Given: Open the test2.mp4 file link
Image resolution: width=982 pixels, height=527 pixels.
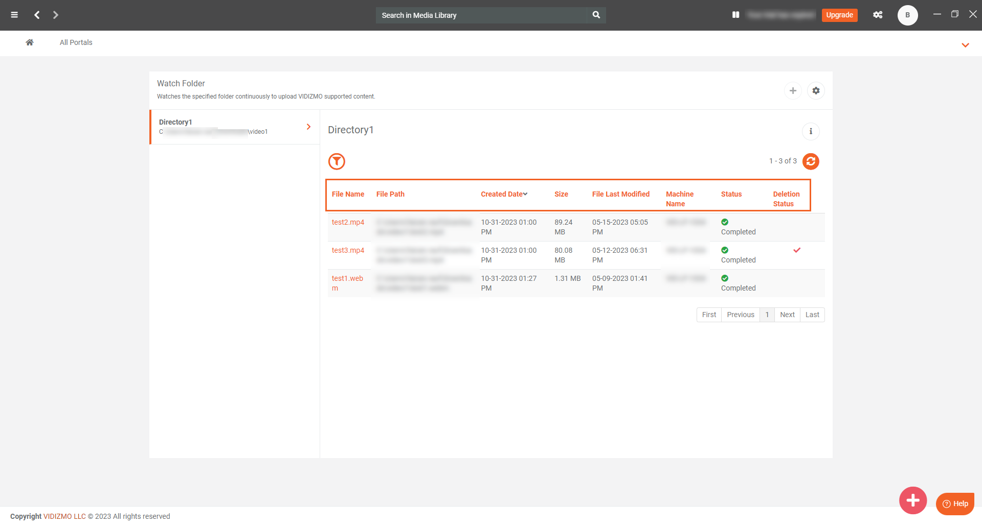Looking at the screenshot, I should point(348,222).
